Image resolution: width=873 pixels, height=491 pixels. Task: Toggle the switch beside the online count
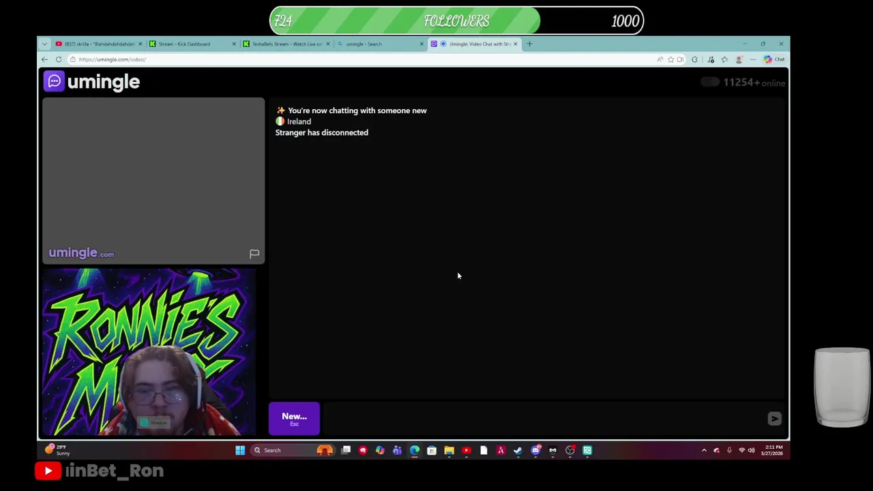pyautogui.click(x=710, y=83)
